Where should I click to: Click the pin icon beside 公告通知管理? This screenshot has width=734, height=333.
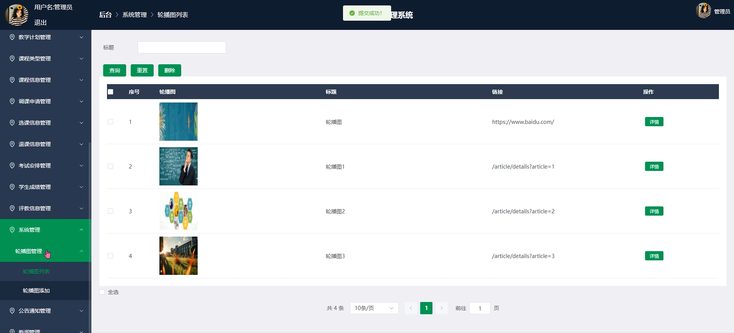(12, 311)
